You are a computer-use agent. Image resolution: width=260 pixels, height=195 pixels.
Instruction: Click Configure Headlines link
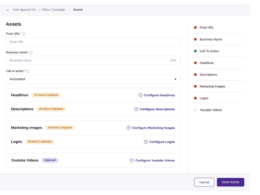[x=159, y=95]
